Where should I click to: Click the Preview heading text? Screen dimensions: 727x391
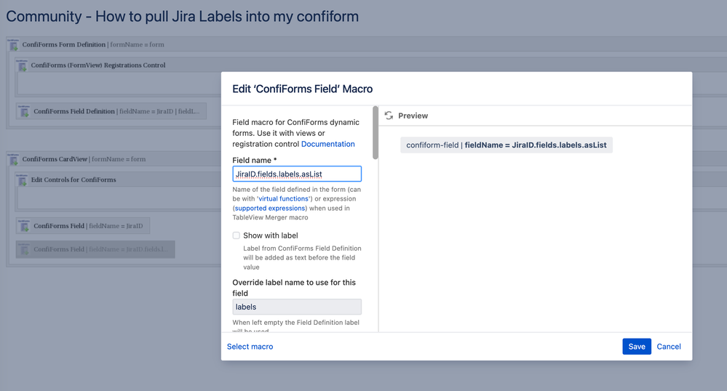pyautogui.click(x=413, y=116)
